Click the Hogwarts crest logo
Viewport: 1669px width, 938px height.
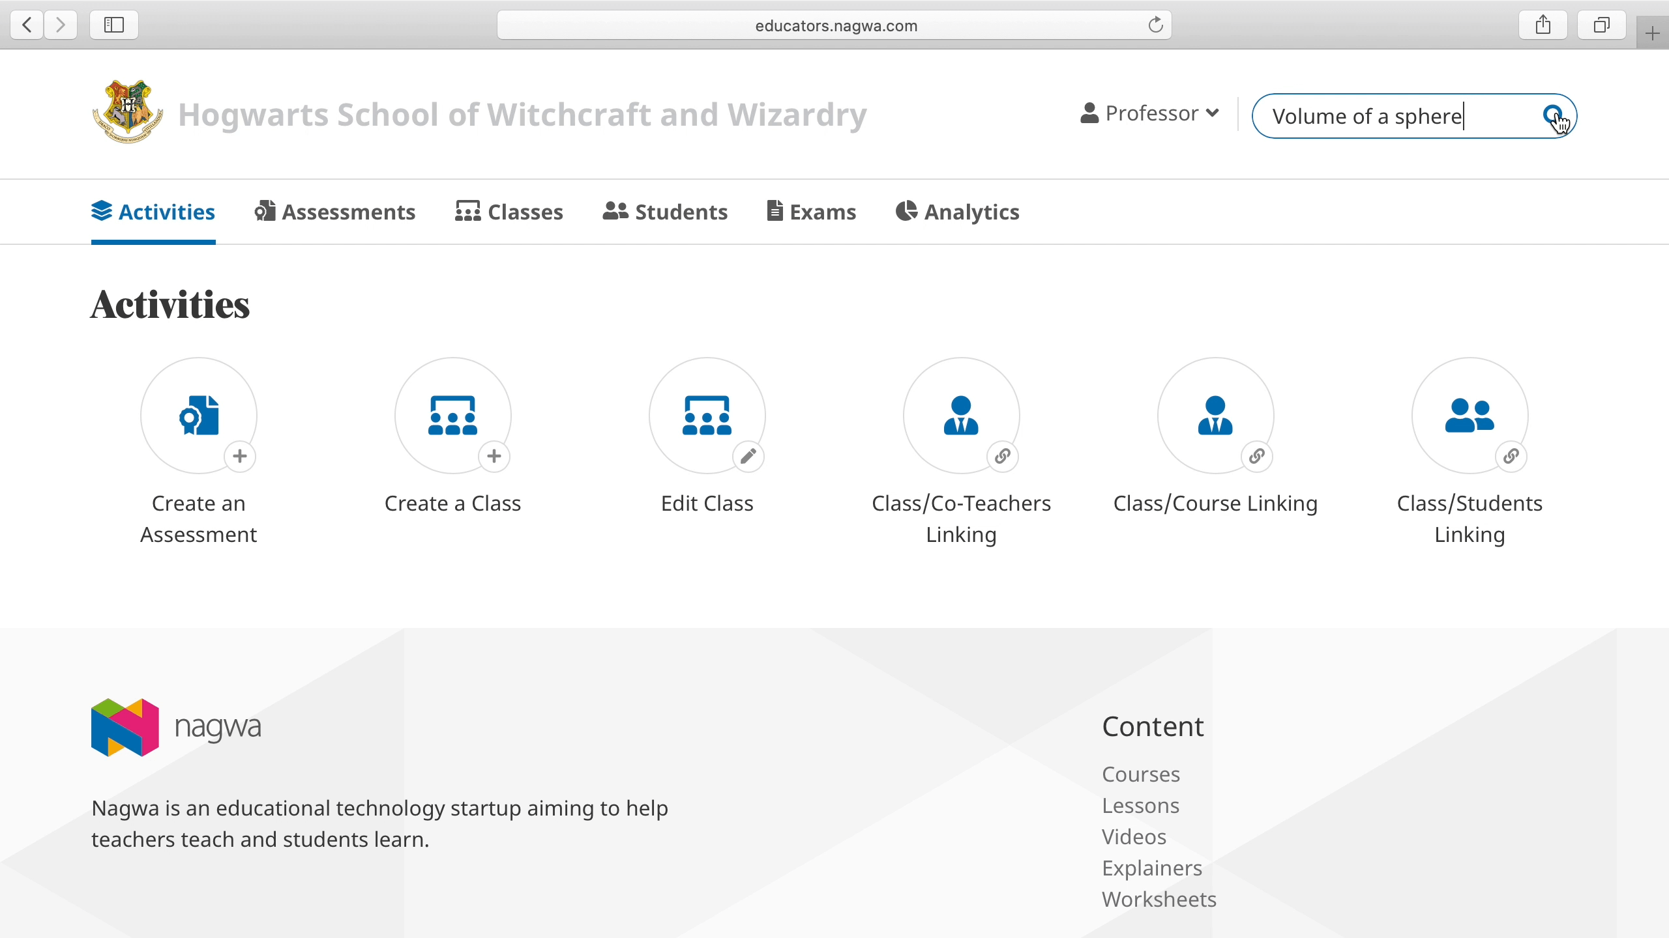(128, 111)
